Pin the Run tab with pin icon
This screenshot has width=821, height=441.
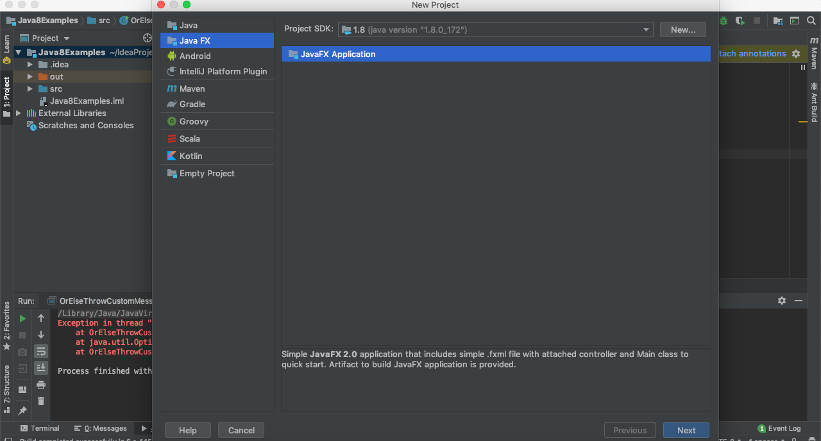pos(22,410)
